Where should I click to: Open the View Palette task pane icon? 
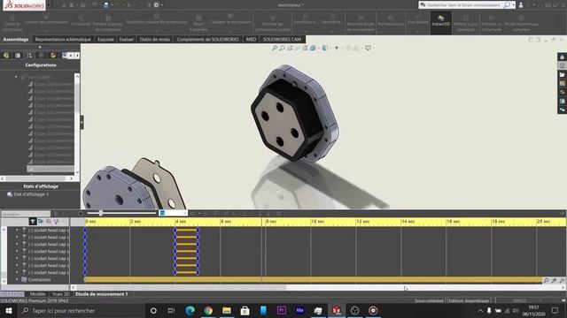562,83
